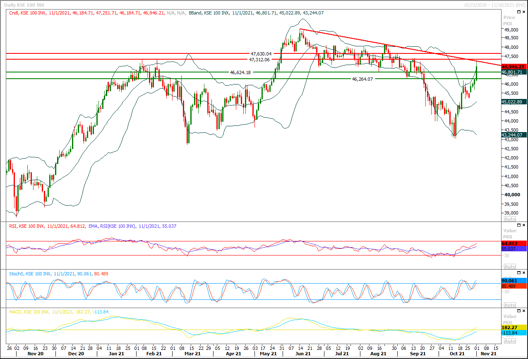
Task: Click the 55.037 RSI EMA value tag
Action: coord(514,249)
